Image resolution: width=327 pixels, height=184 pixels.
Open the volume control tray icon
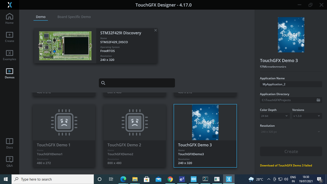point(286,179)
